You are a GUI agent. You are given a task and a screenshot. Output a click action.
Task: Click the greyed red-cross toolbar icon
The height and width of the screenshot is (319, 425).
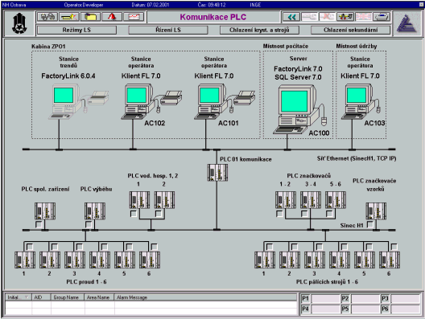pos(327,17)
